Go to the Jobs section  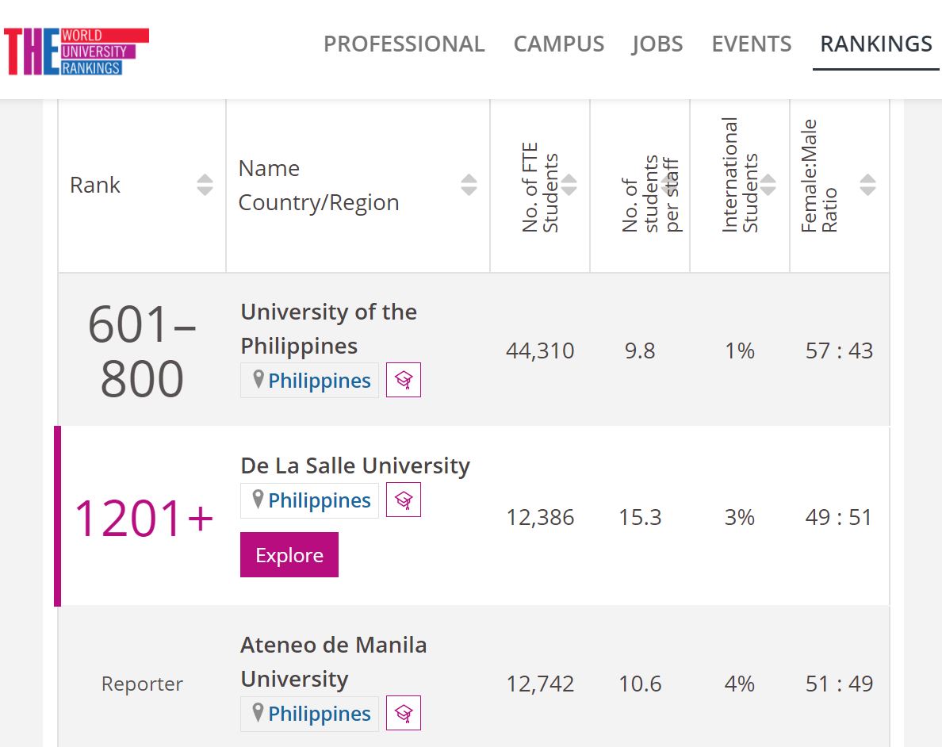coord(657,44)
